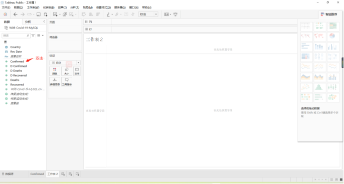Viewport: 344px width, 184px height.
Task: Click the Undo back arrow in toolbar
Action: tap(15, 14)
